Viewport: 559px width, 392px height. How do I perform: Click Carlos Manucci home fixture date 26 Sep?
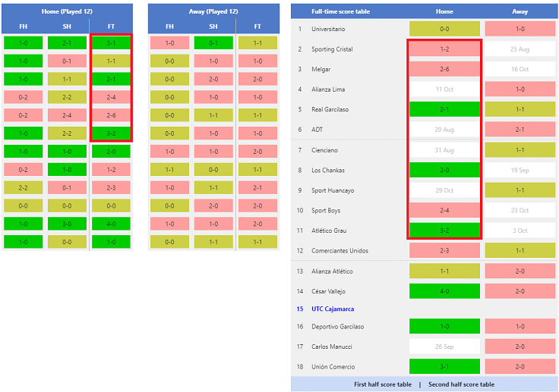[x=444, y=347]
